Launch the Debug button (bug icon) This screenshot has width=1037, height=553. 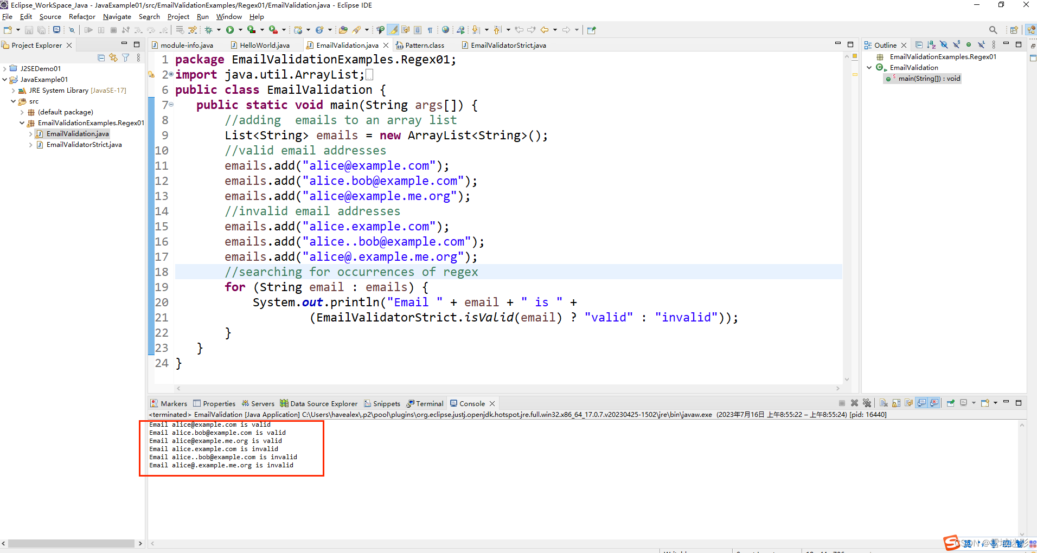pos(208,30)
